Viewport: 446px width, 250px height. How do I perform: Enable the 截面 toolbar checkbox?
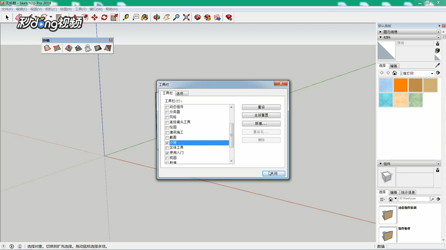coord(167,138)
